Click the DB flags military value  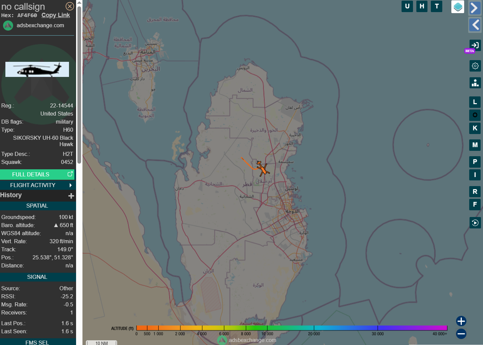pos(64,122)
